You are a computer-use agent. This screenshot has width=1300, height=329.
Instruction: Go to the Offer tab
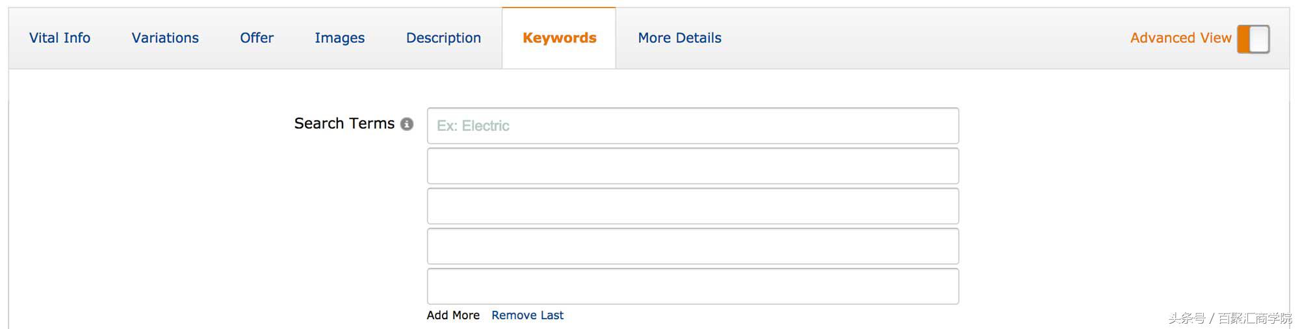point(257,38)
